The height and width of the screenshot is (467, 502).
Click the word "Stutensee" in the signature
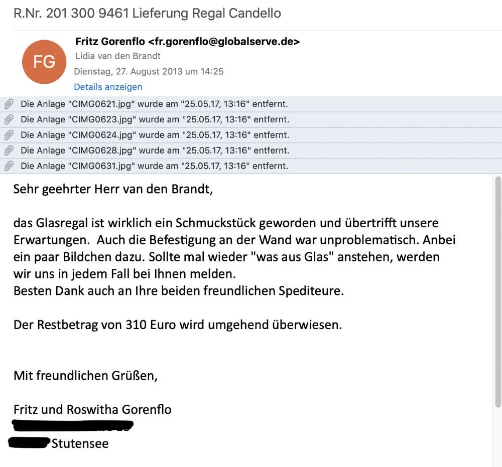80,443
